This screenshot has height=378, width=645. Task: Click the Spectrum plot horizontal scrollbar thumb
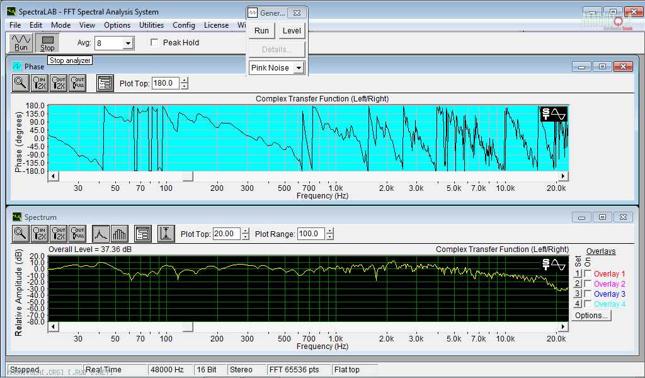click(188, 326)
